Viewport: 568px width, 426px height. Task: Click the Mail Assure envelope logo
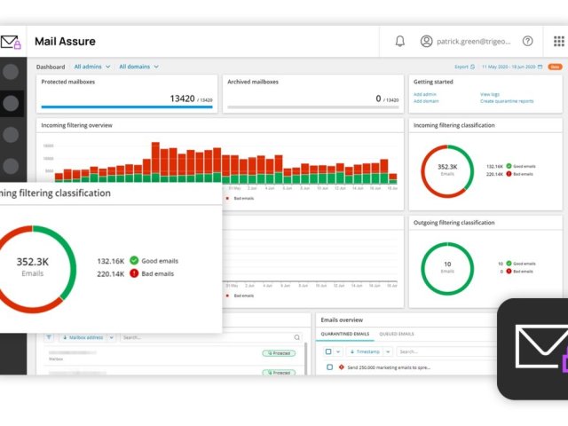(11, 42)
